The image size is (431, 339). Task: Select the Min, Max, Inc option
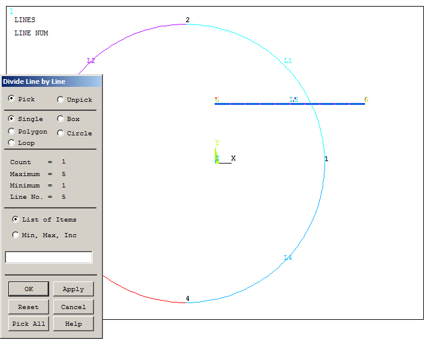(x=16, y=235)
